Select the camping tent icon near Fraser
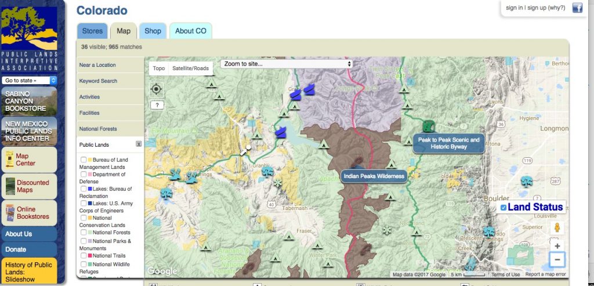 pos(289,236)
